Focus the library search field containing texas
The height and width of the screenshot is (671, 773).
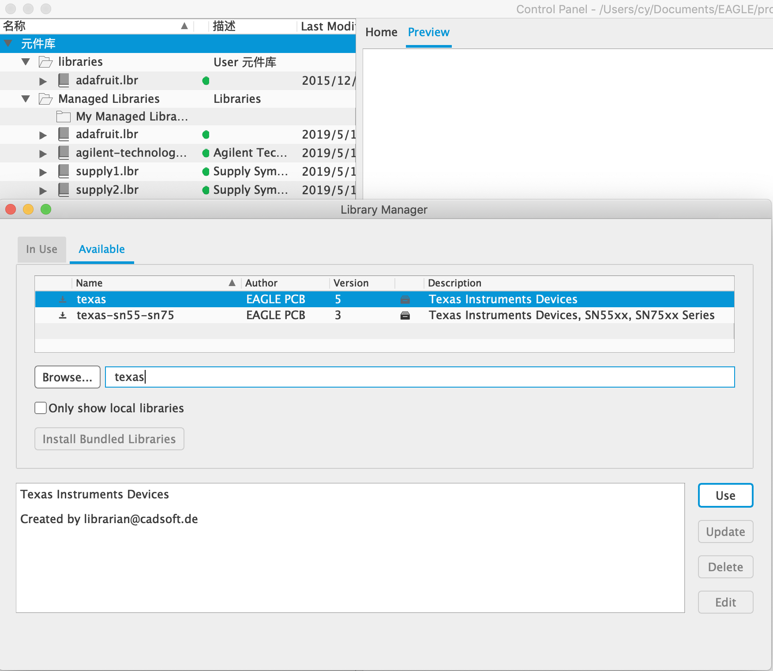pyautogui.click(x=420, y=377)
